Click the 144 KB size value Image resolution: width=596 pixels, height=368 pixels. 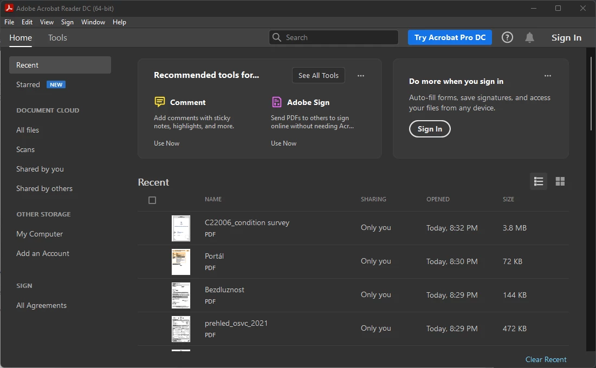pyautogui.click(x=515, y=295)
